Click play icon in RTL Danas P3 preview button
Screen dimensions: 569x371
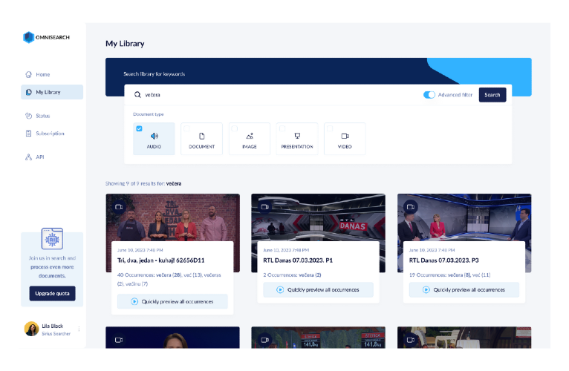[x=426, y=290]
